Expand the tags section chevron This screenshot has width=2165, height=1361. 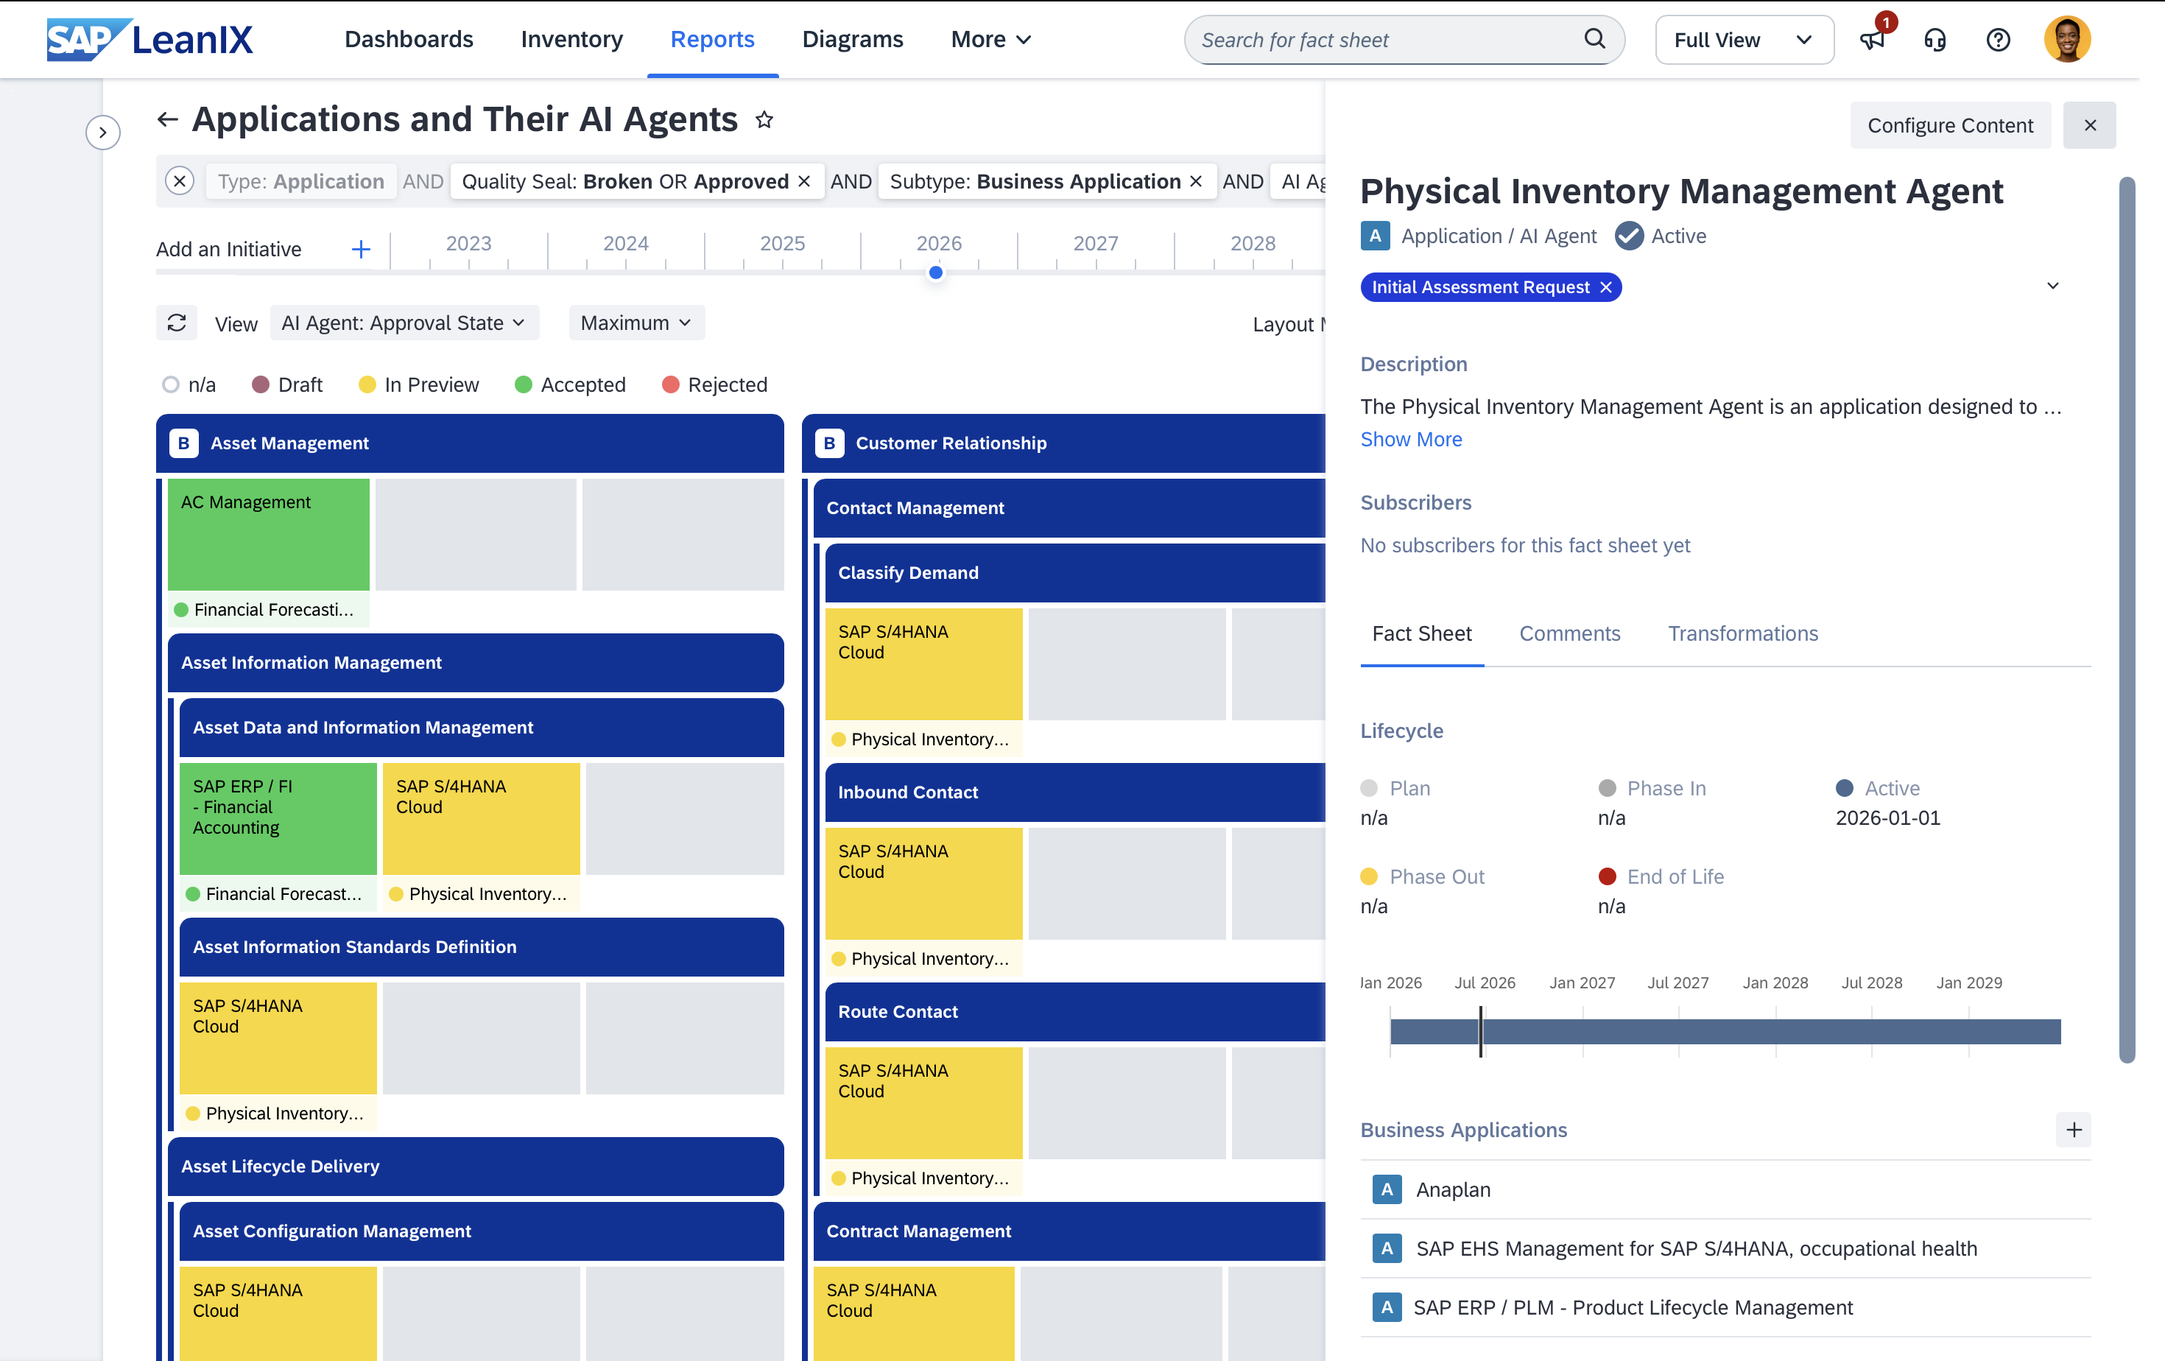coord(2052,286)
